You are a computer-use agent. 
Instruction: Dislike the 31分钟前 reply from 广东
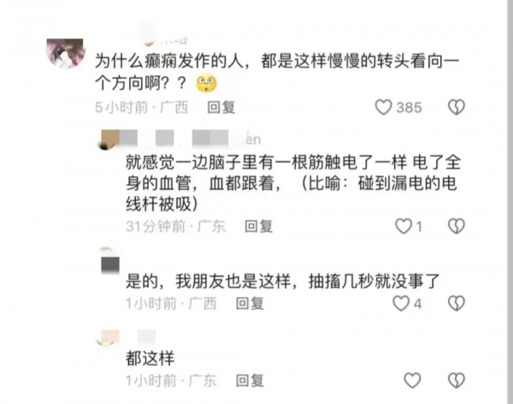coord(456,226)
